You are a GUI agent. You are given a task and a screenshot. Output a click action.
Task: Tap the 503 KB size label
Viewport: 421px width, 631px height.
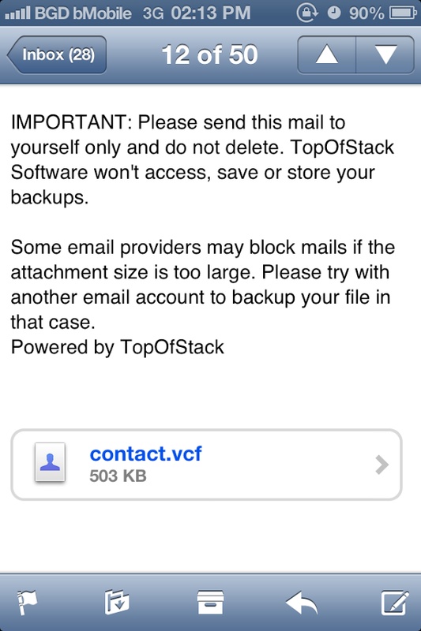[x=118, y=476]
